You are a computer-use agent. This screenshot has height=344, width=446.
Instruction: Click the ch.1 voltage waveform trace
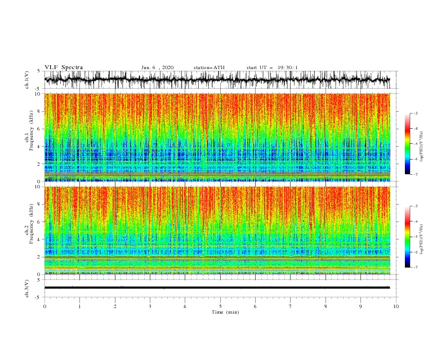[217, 80]
